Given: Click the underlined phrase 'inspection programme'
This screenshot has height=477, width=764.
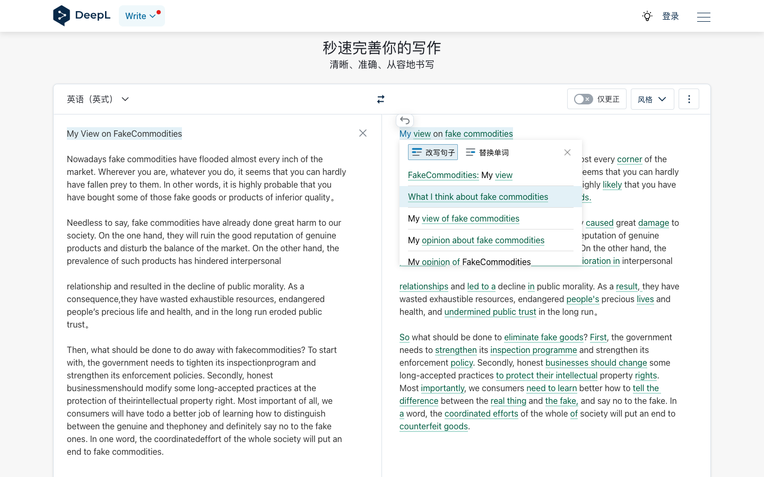Looking at the screenshot, I should [534, 350].
